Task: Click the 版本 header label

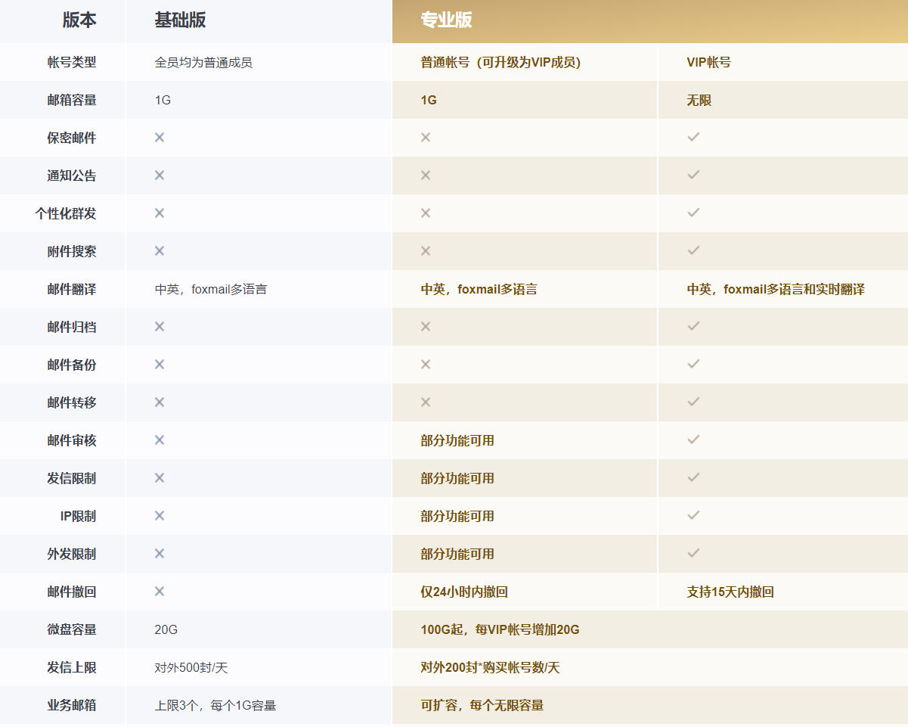Action: [79, 20]
